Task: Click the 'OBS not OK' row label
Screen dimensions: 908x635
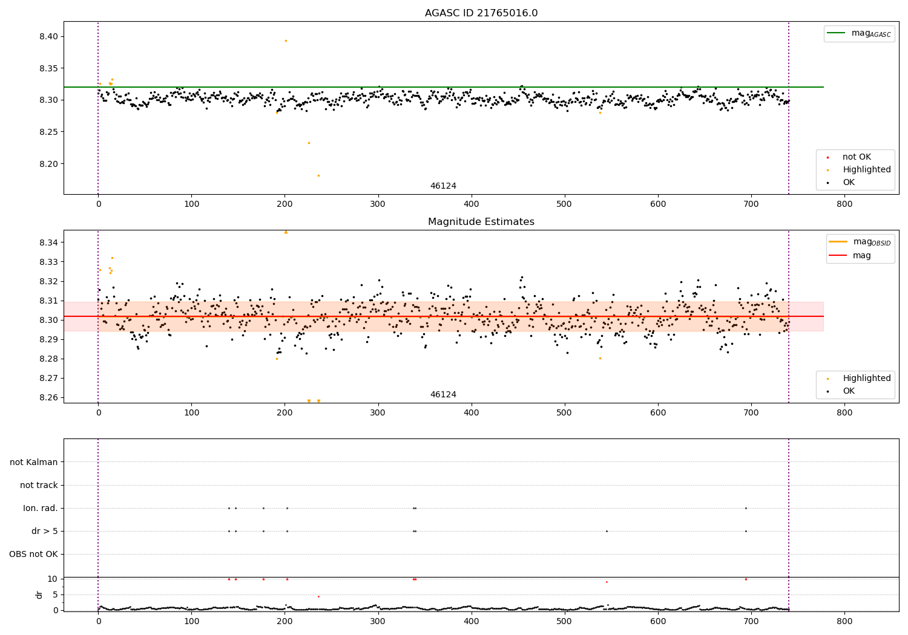Action: 34,554
